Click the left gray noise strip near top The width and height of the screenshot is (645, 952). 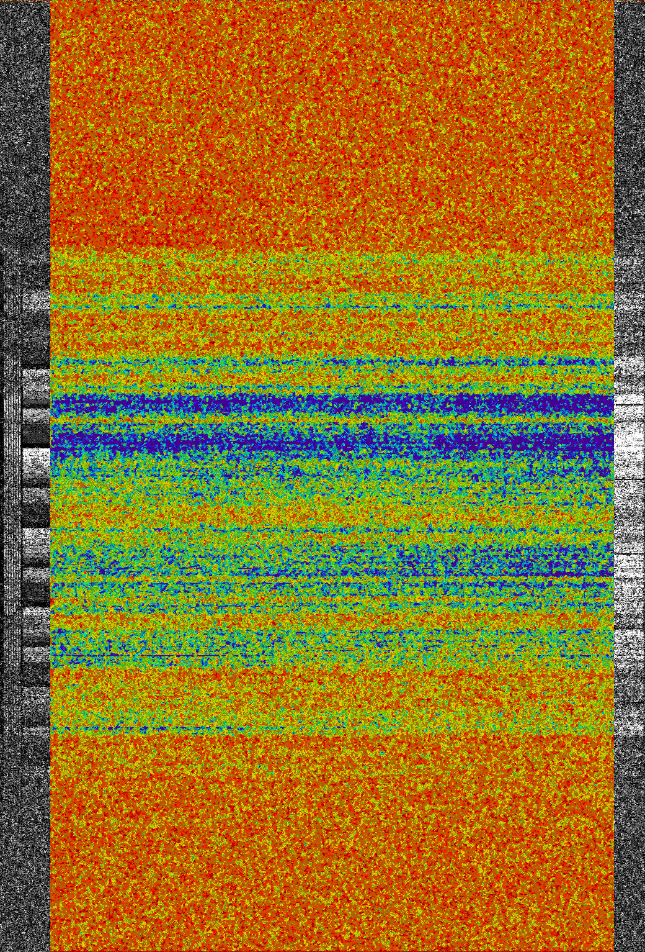(25, 93)
